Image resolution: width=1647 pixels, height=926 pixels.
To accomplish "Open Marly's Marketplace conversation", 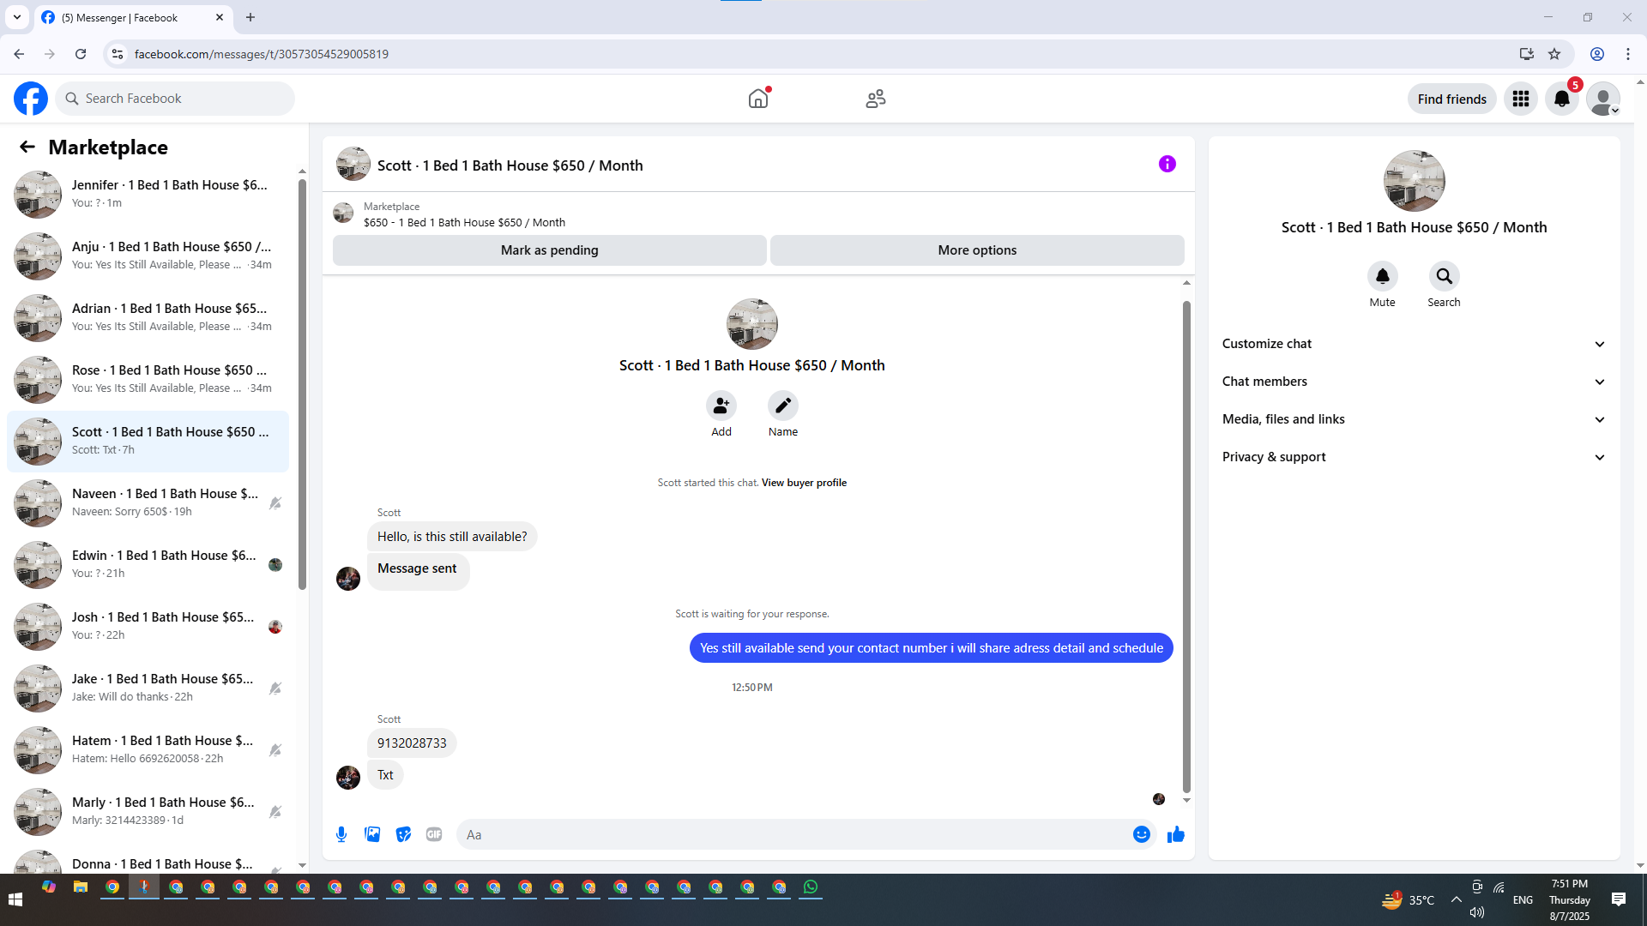I will (148, 811).
